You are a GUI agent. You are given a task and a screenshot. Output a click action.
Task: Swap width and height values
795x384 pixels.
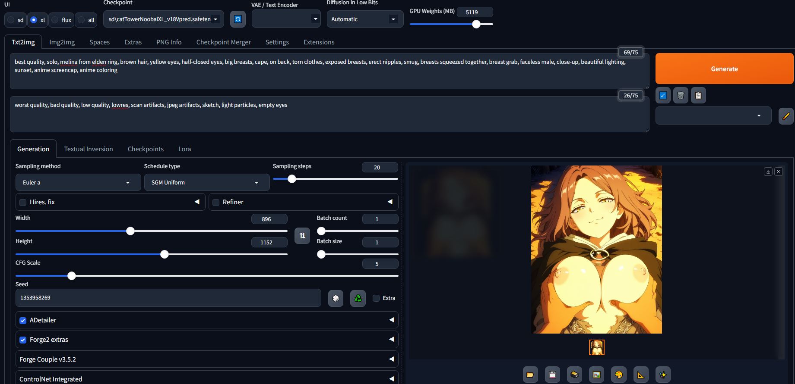click(x=302, y=236)
